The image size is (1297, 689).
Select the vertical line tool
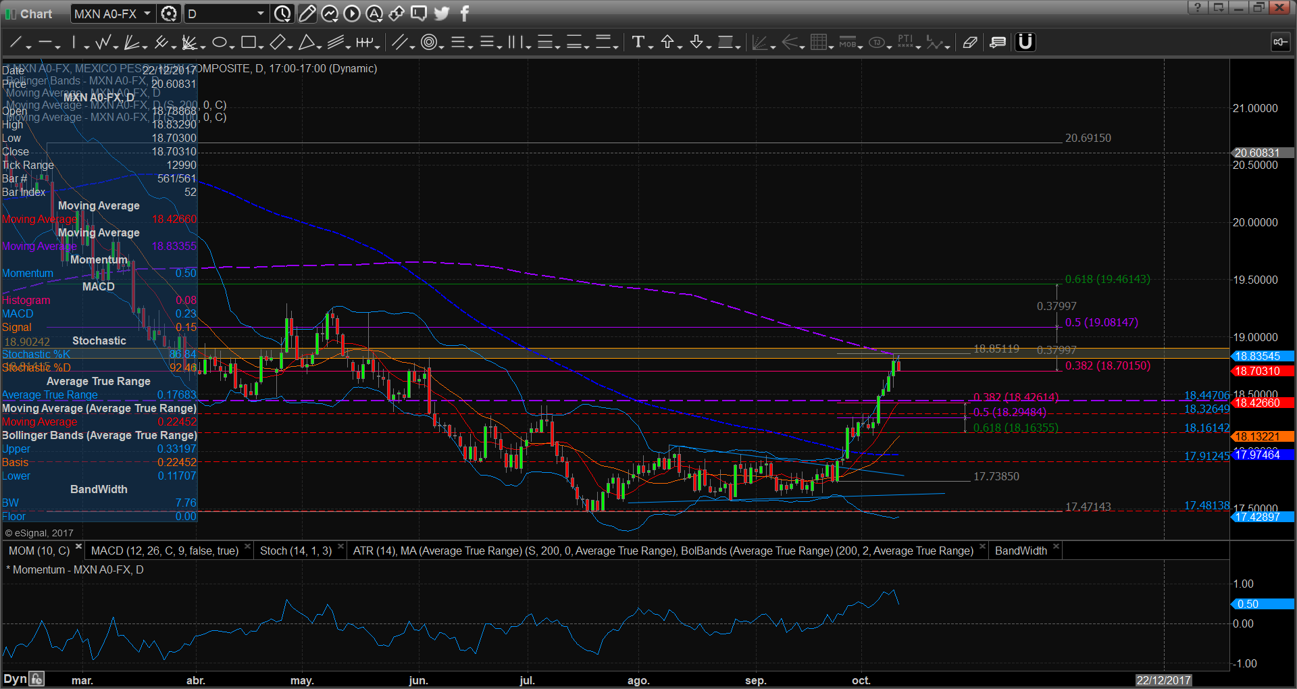(x=74, y=43)
